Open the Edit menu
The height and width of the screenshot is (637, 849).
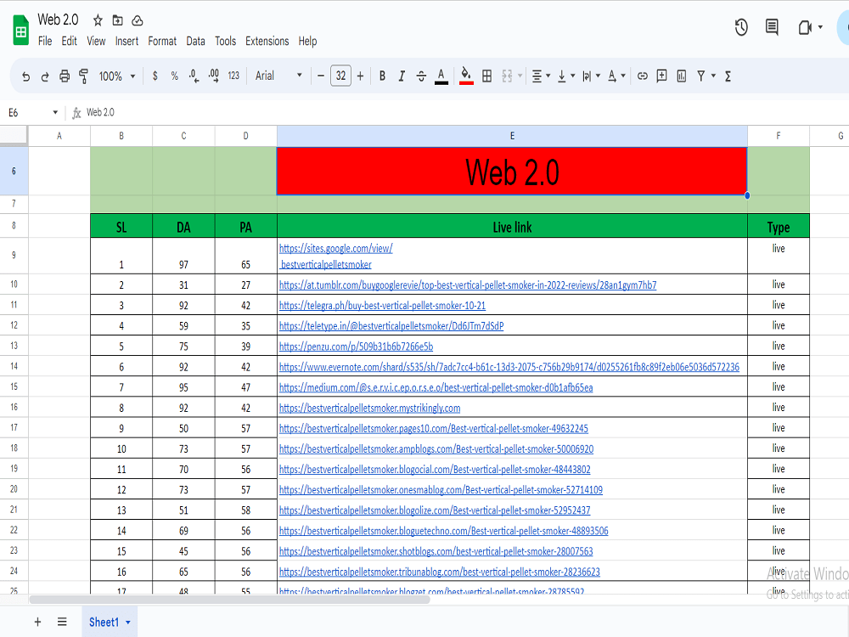(x=70, y=41)
